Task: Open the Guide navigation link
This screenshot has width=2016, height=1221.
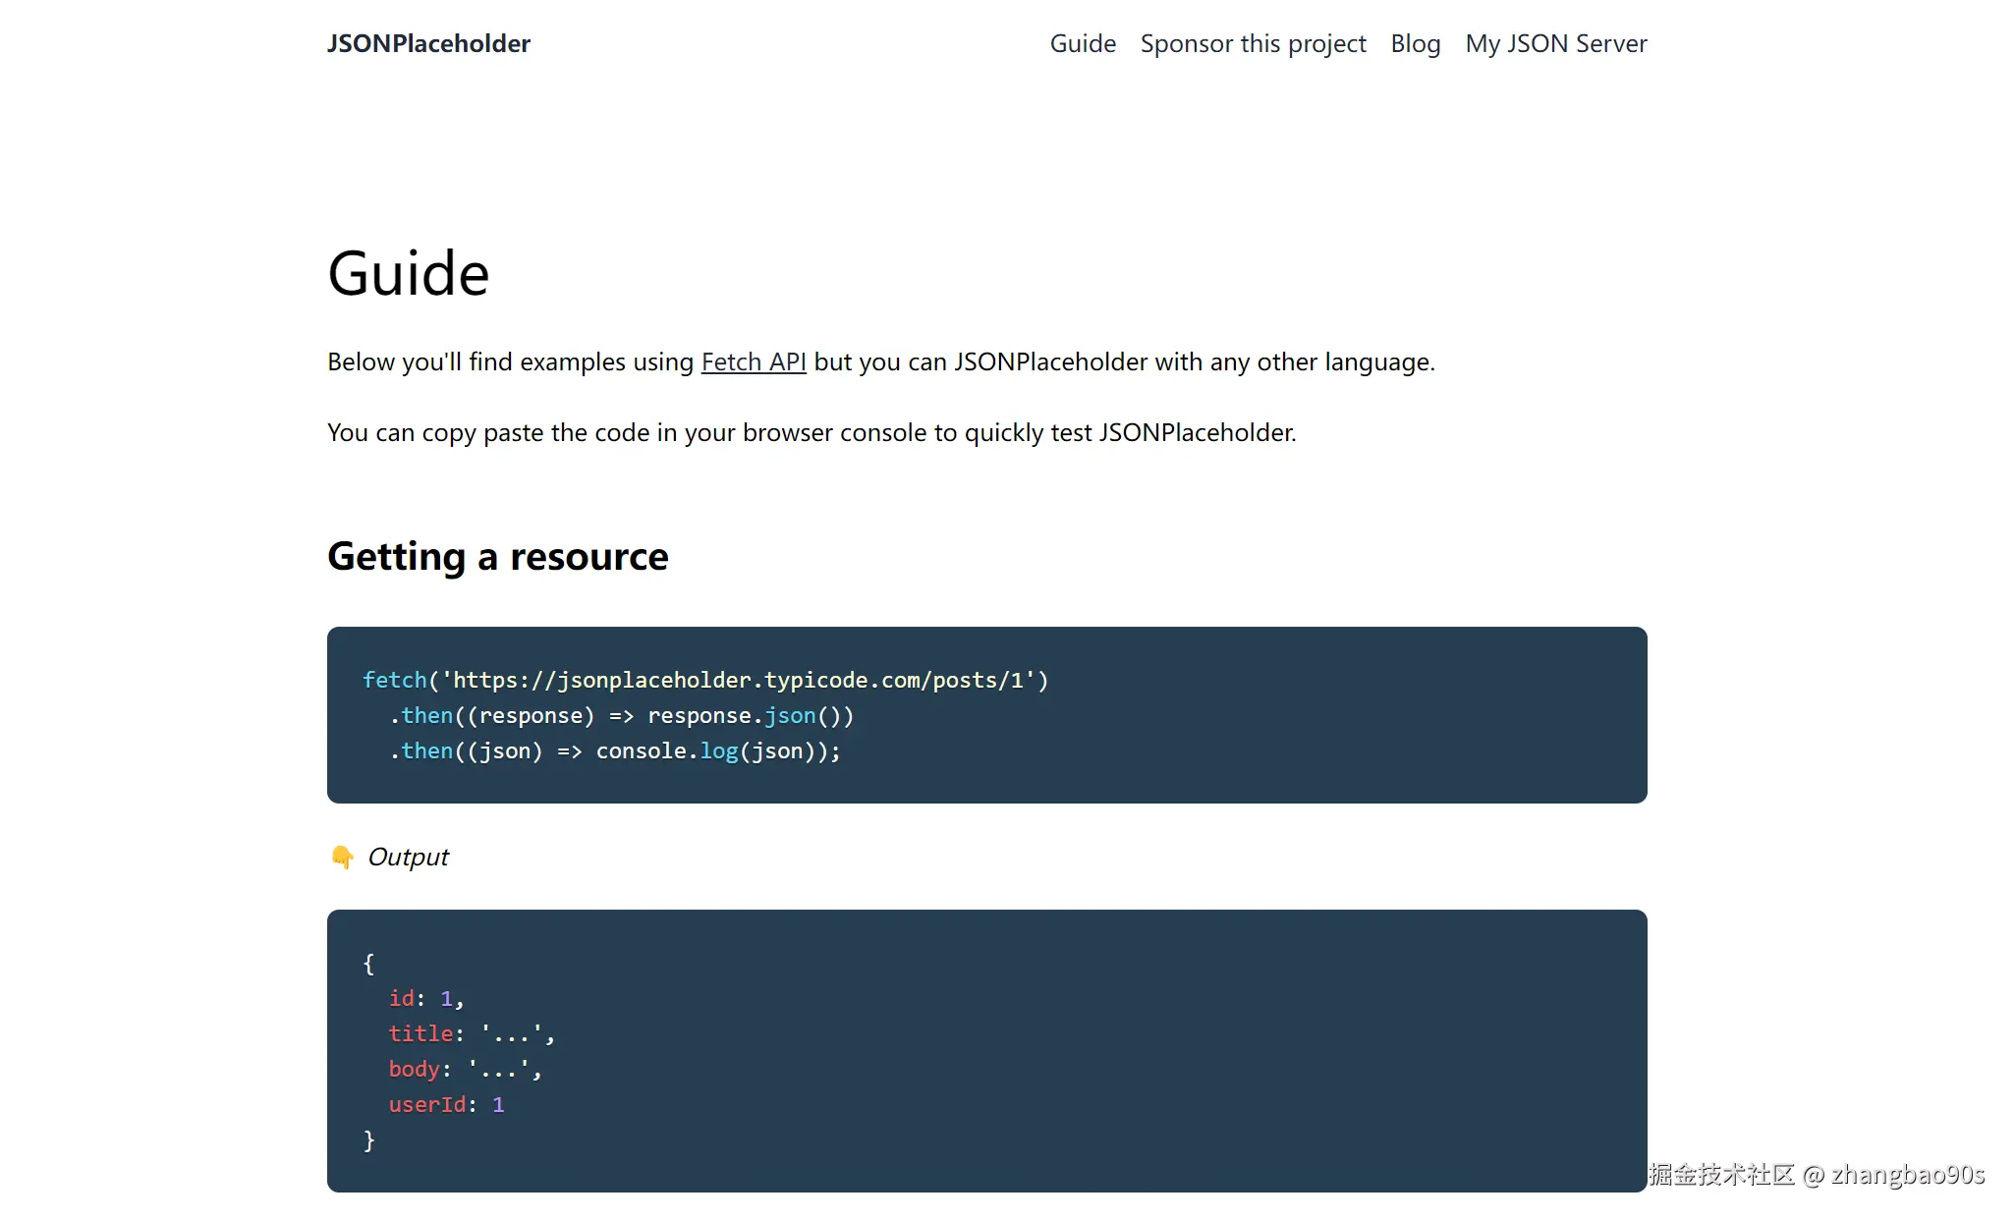Action: tap(1082, 43)
